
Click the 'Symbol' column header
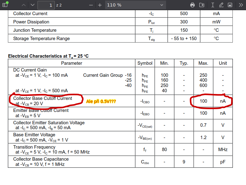point(145,63)
